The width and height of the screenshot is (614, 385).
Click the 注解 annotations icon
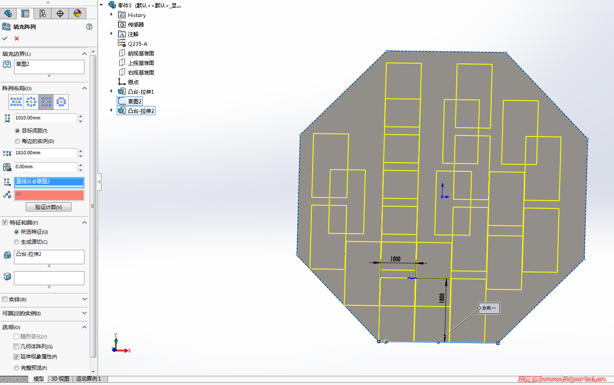[122, 34]
